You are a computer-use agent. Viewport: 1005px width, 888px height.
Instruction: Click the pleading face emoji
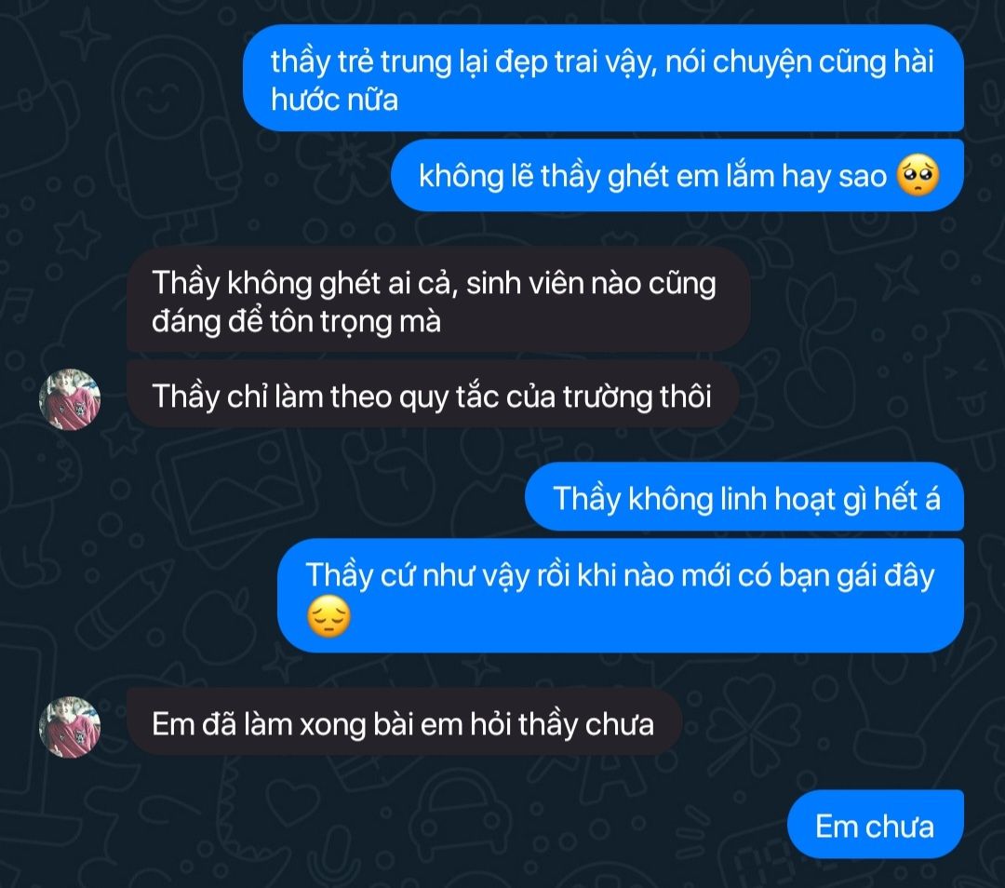tap(918, 176)
